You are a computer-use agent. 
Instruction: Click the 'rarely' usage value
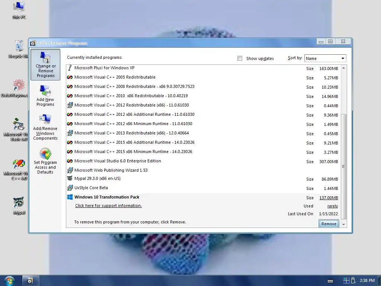(x=333, y=206)
